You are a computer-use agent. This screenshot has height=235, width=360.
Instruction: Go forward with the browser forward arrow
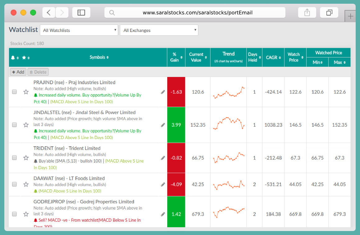point(62,12)
